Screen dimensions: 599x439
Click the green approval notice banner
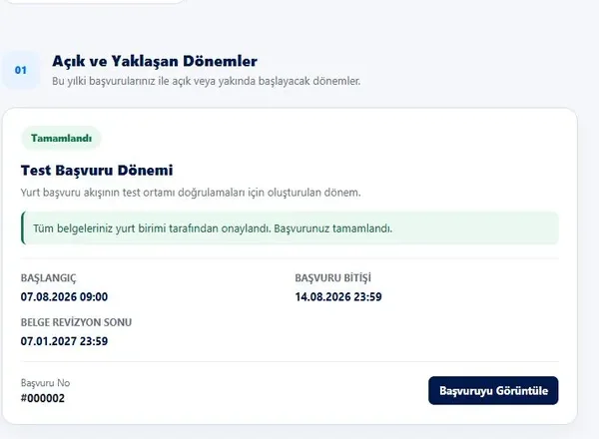pyautogui.click(x=290, y=228)
